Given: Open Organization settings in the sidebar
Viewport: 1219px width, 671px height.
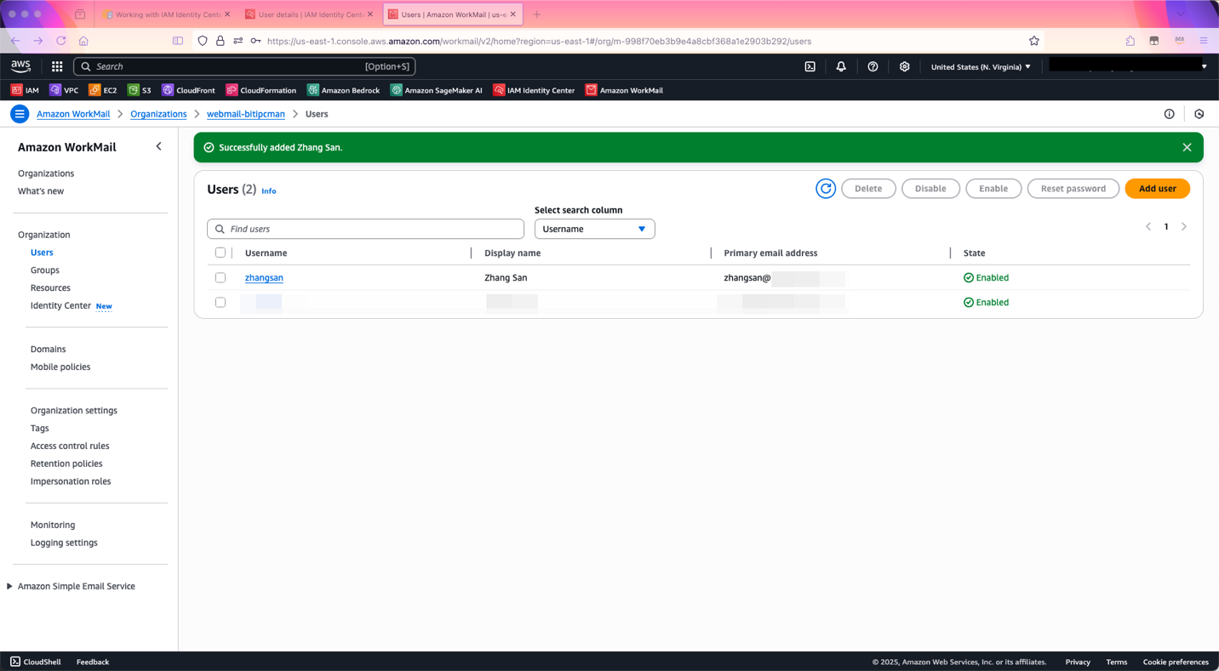Looking at the screenshot, I should [74, 411].
